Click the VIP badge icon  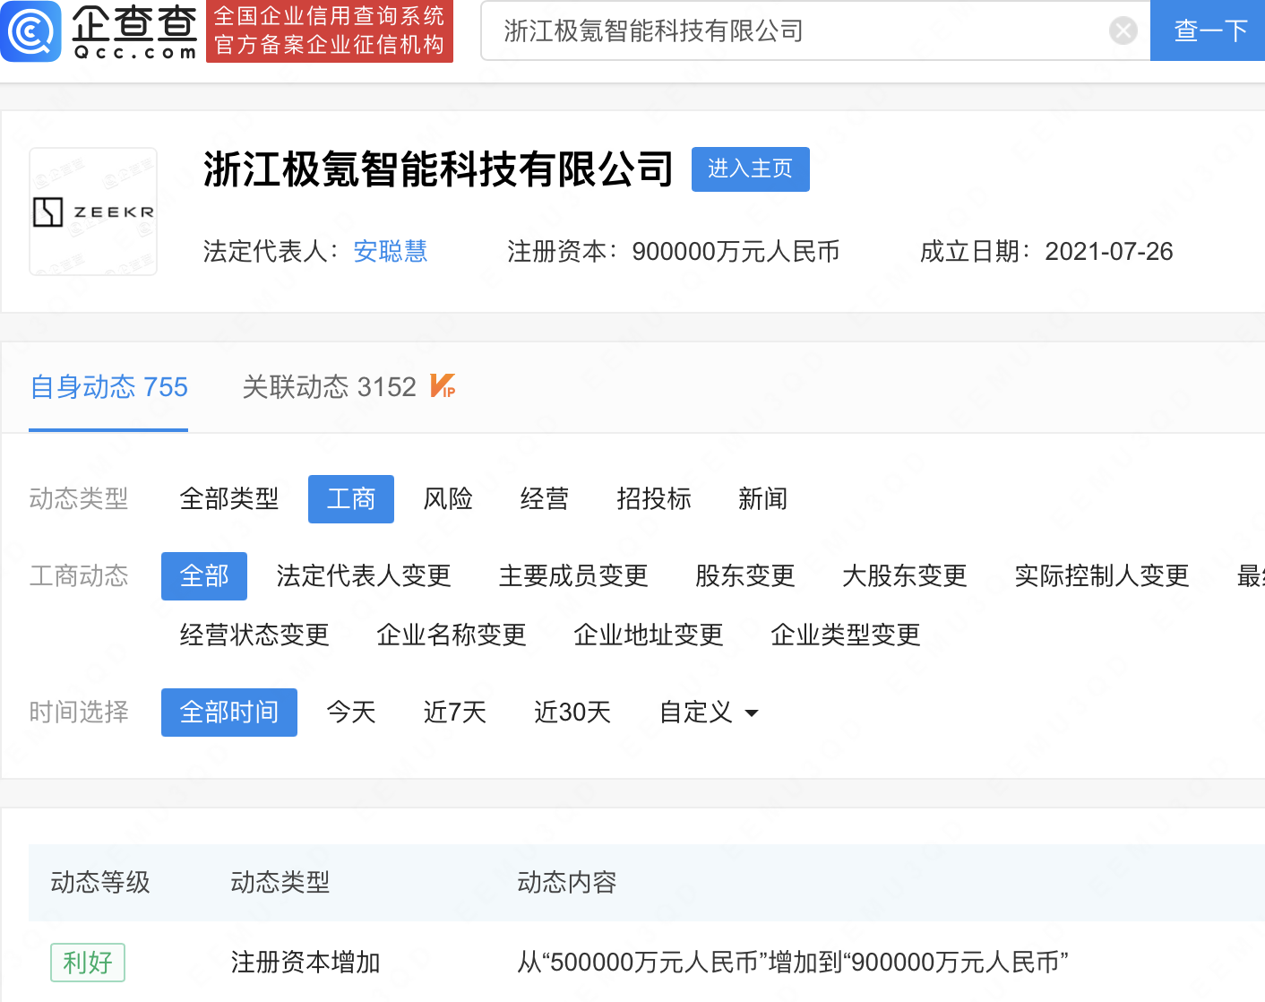coord(443,386)
